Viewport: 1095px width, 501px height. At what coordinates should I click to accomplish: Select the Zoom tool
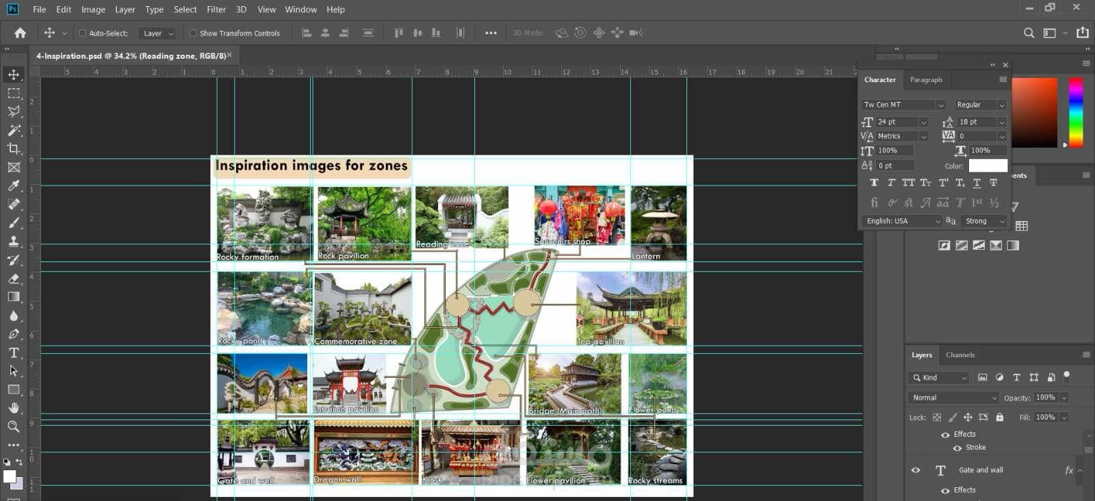click(14, 426)
